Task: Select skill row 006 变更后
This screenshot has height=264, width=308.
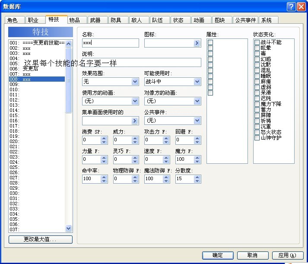Action: click(x=37, y=69)
